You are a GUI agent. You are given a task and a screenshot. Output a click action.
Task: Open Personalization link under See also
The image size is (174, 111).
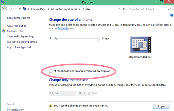pos(15,110)
